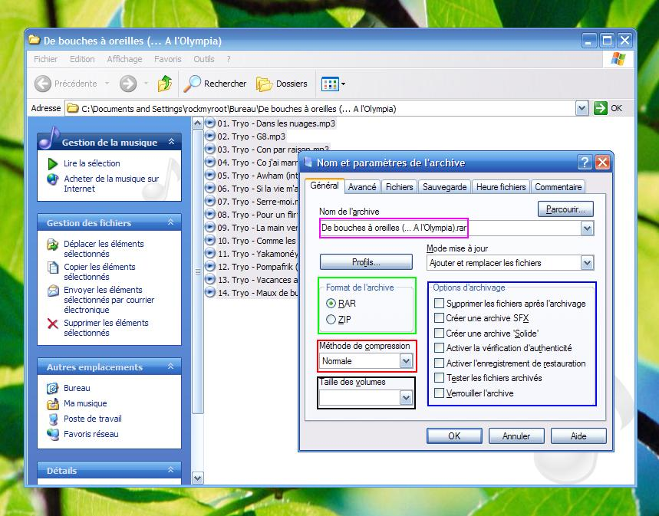Open the Mode mise à jour dropdown
The image size is (659, 516).
click(x=587, y=263)
